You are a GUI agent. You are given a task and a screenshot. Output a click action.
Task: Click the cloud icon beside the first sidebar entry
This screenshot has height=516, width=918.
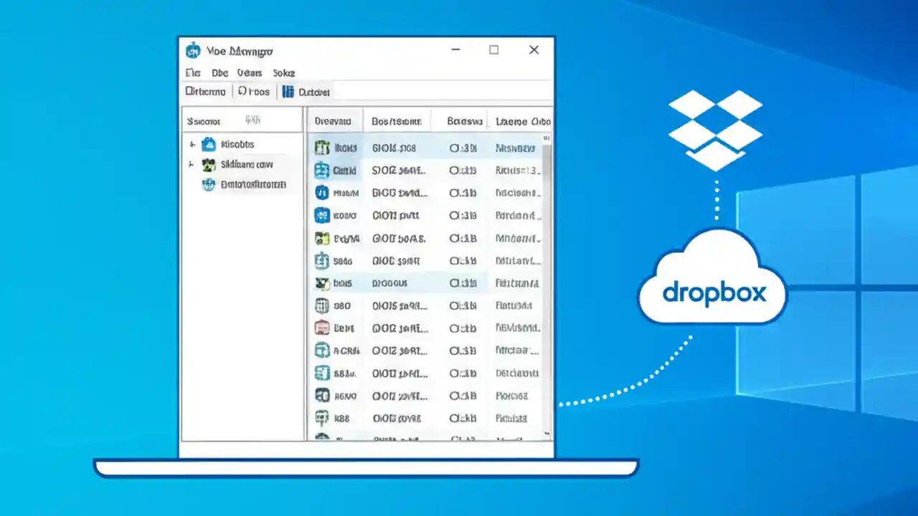click(x=209, y=144)
